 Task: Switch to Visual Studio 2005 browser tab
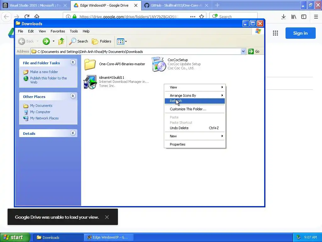pyautogui.click(x=35, y=5)
